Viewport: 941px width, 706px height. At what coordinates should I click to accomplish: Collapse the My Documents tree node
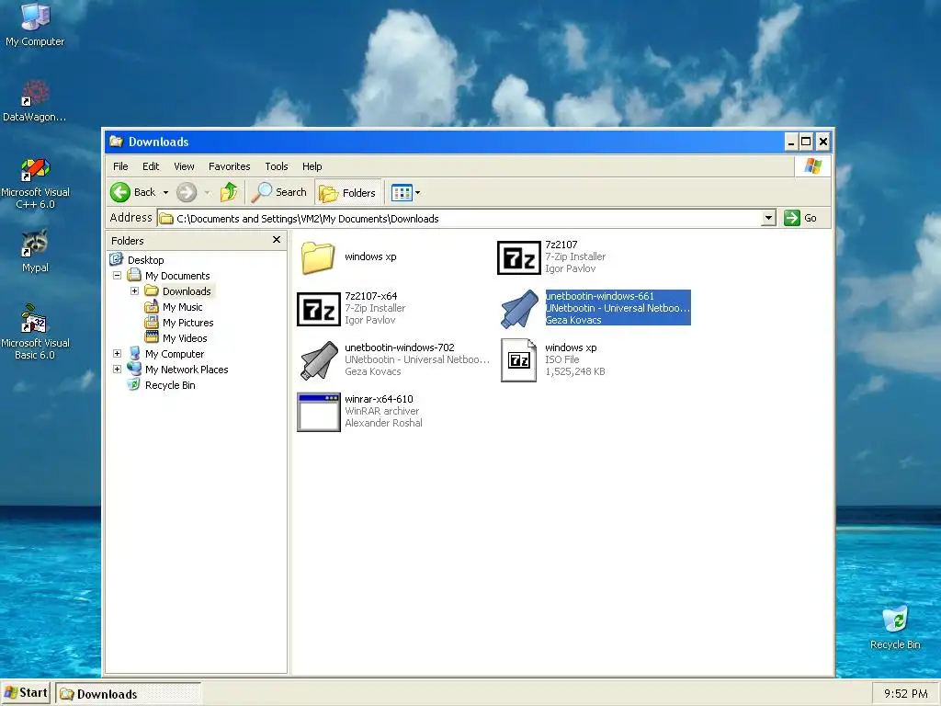(x=117, y=276)
